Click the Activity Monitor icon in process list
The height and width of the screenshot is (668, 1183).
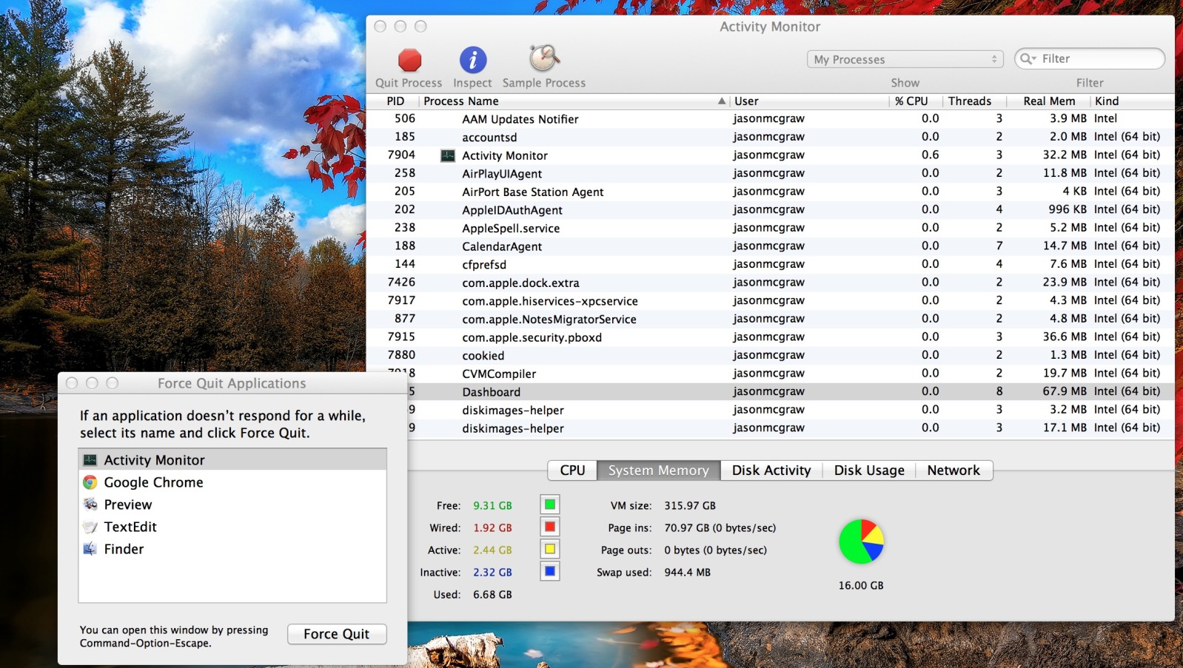pyautogui.click(x=448, y=155)
